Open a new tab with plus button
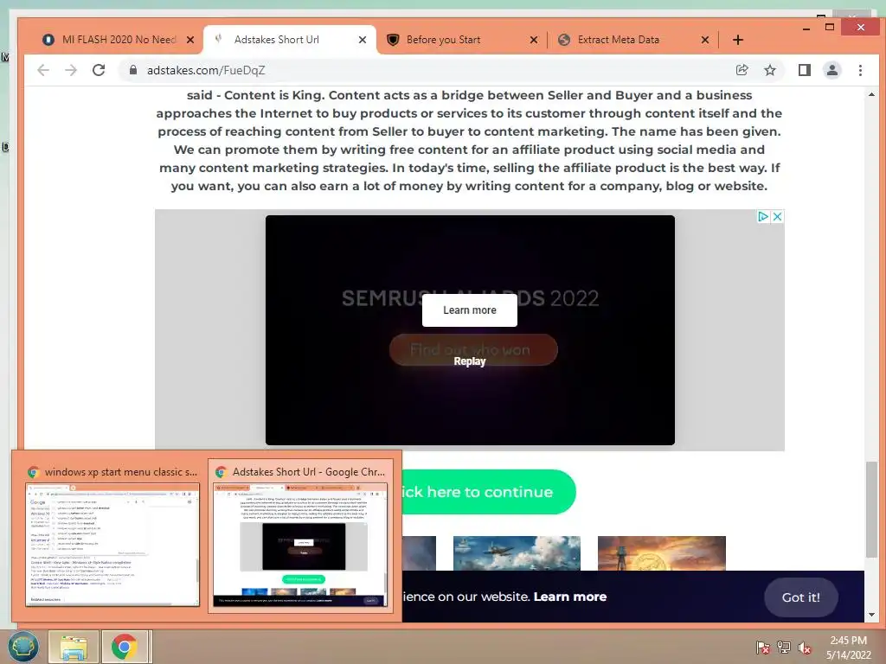The height and width of the screenshot is (664, 886). (737, 40)
